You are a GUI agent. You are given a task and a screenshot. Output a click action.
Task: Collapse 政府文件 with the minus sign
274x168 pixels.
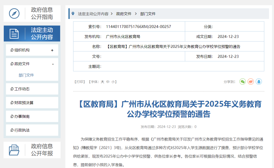pyautogui.click(x=53, y=64)
